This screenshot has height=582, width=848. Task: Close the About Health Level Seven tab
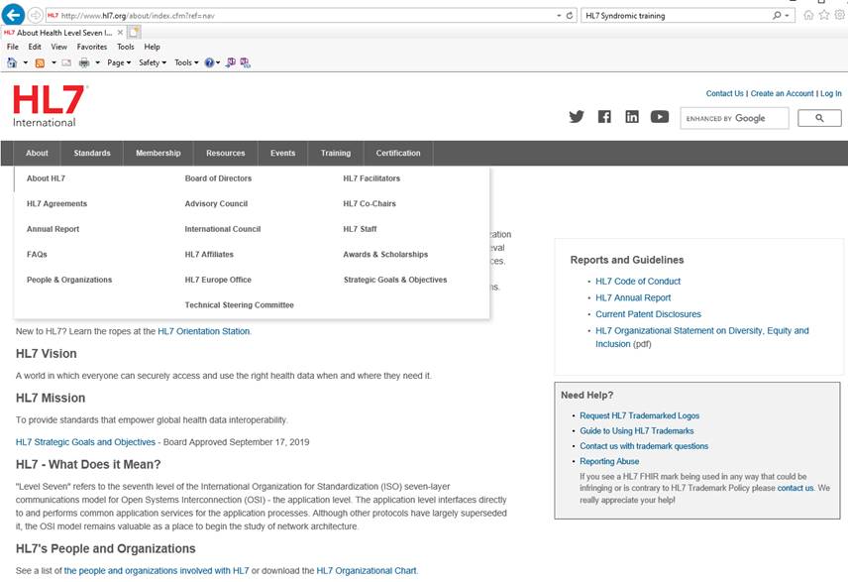pos(120,33)
